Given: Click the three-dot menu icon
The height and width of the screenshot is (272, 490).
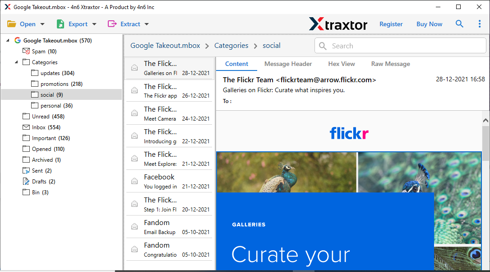Looking at the screenshot, I should (480, 23).
